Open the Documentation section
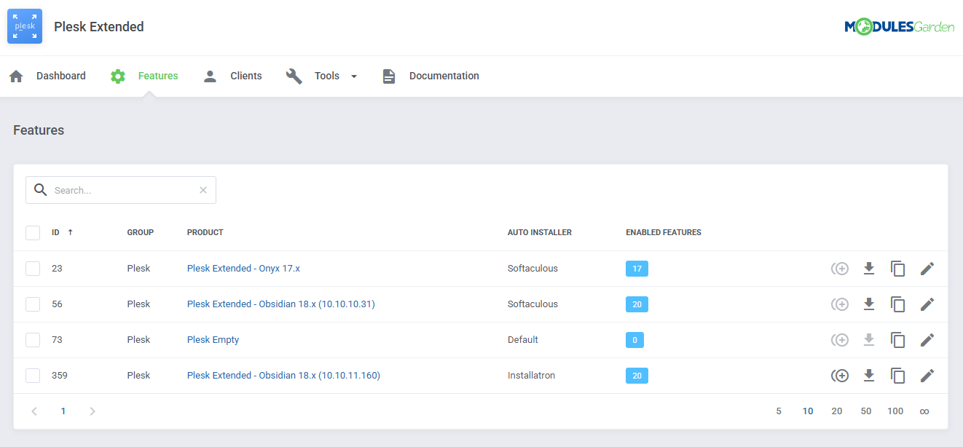 [x=444, y=75]
